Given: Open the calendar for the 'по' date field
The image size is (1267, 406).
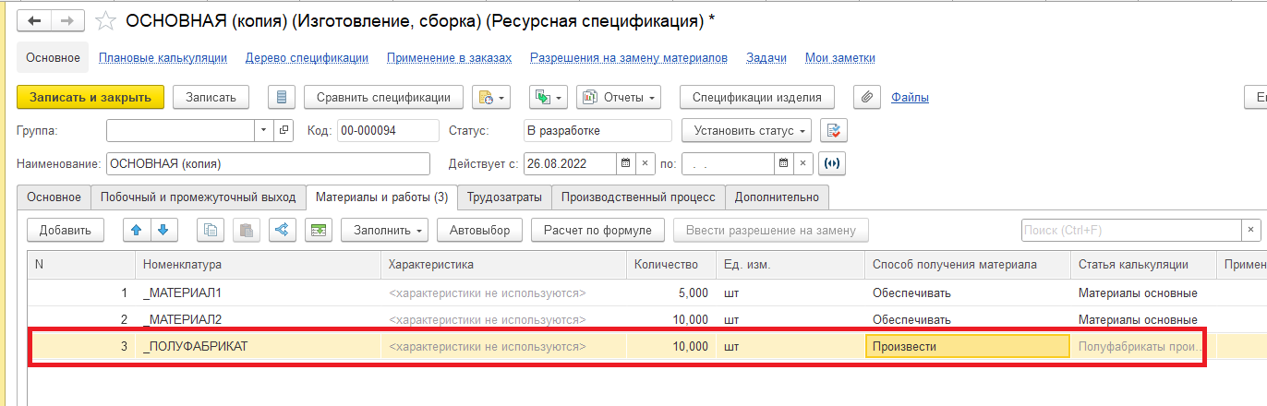Looking at the screenshot, I should [x=783, y=163].
